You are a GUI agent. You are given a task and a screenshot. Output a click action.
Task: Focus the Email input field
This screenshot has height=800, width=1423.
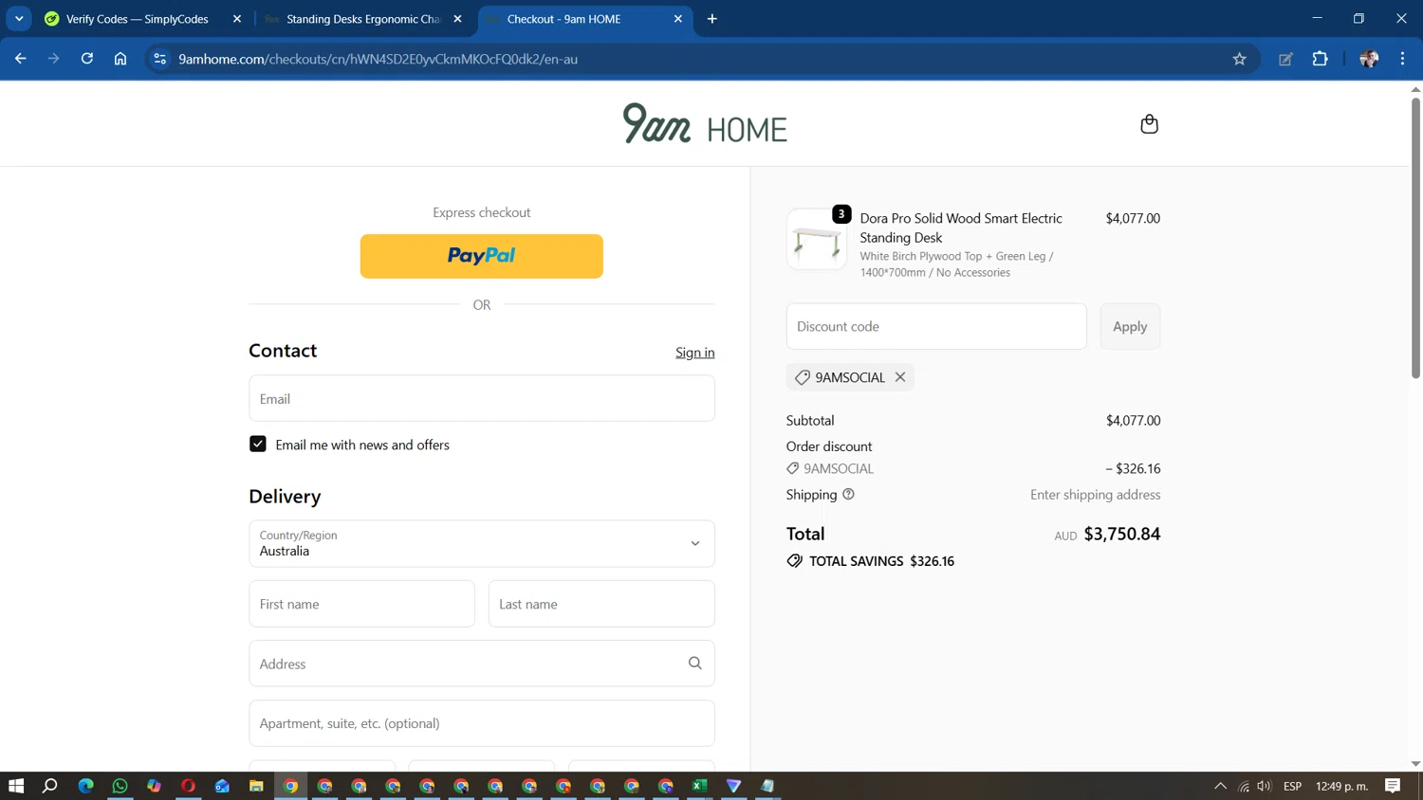coord(482,398)
